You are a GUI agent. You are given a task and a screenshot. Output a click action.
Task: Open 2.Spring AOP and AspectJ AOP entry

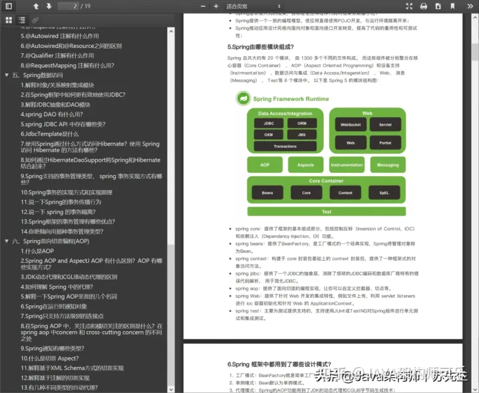[x=91, y=264]
